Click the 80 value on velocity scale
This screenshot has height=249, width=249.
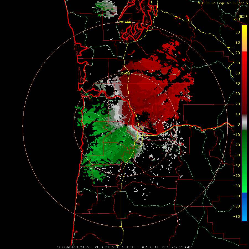click(x=238, y=43)
